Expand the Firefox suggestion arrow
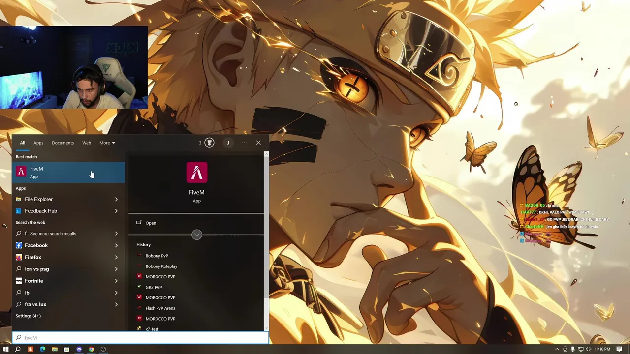This screenshot has height=354, width=630. coord(116,257)
